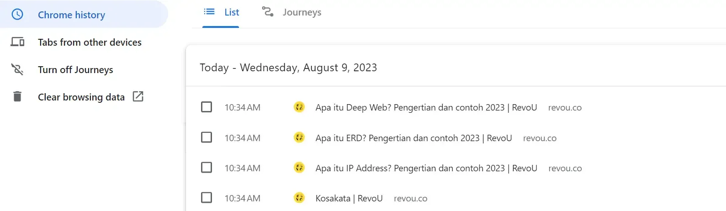
Task: Click the RevoU favicon for Kosakata entry
Action: (299, 198)
